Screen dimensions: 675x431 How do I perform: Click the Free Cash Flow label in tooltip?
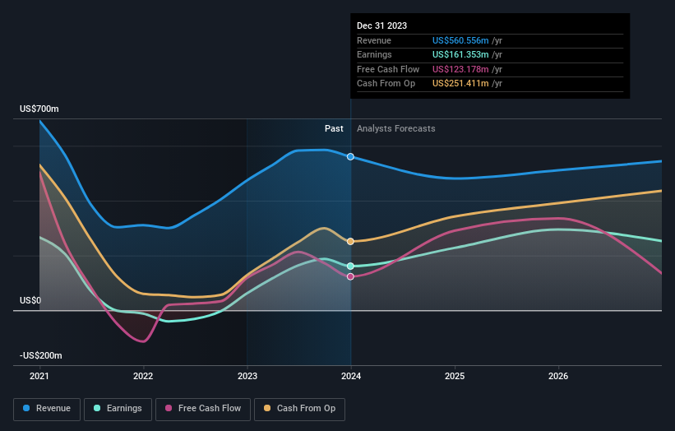click(388, 69)
